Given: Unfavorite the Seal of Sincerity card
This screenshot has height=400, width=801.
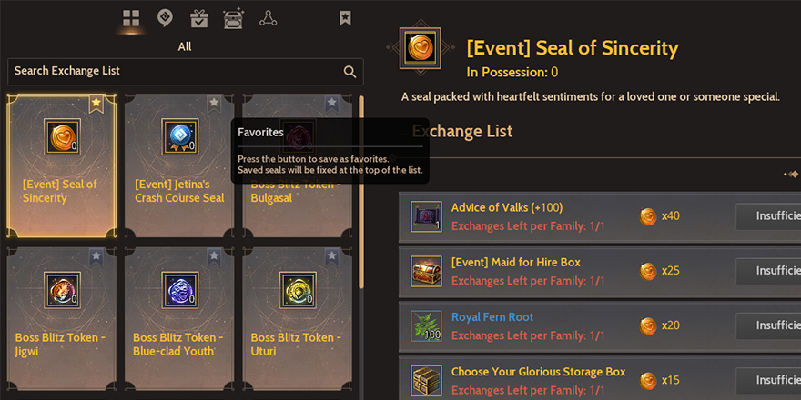Looking at the screenshot, I should pyautogui.click(x=96, y=104).
